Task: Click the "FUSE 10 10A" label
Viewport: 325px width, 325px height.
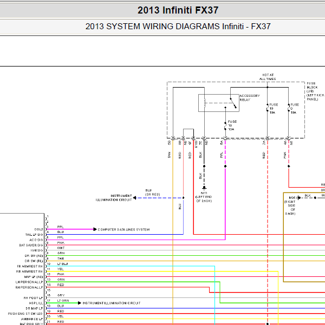Action: [274, 109]
